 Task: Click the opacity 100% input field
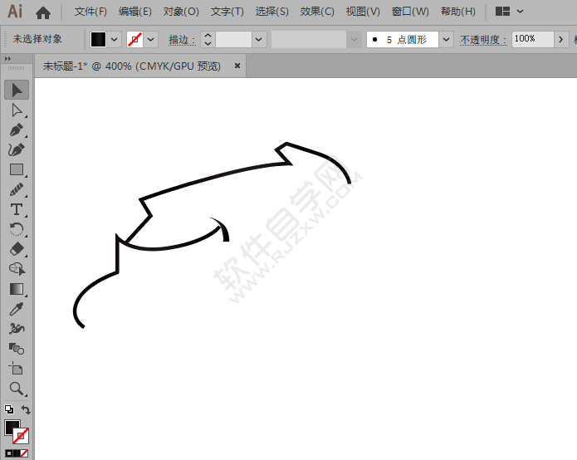point(534,39)
